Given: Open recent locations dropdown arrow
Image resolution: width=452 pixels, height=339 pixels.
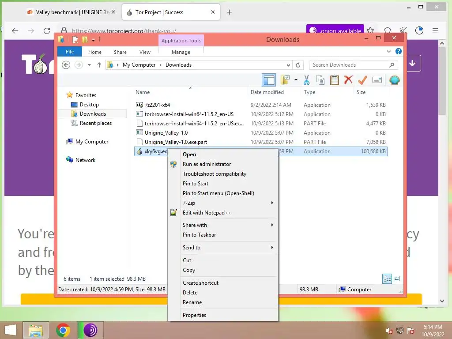Looking at the screenshot, I should point(89,65).
